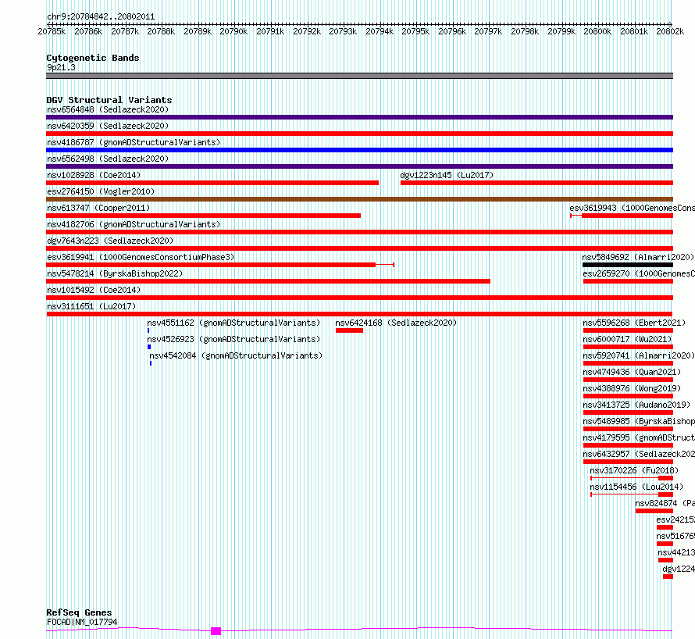Select esv3619941 (1000GenomesConsortiumPhase3) label
Screen dimensions: 695x639
pyautogui.click(x=141, y=257)
